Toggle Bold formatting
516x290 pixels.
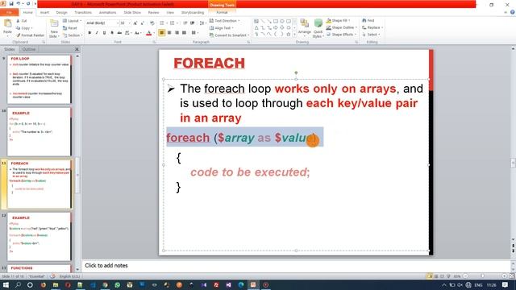click(x=89, y=33)
